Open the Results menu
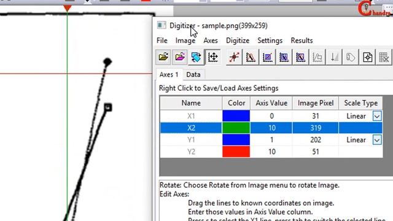This screenshot has height=221, width=393. pos(302,41)
